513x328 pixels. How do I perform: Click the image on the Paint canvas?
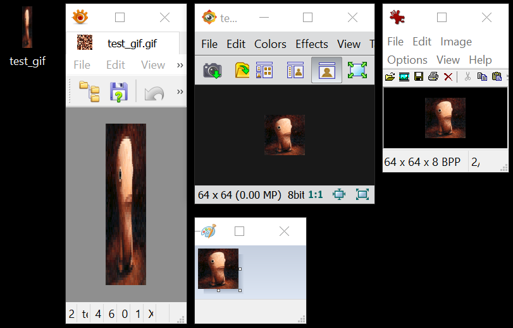click(218, 269)
